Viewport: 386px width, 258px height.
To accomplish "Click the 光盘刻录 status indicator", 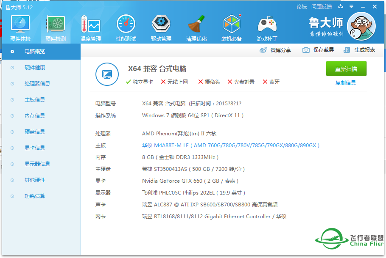I will (241, 82).
